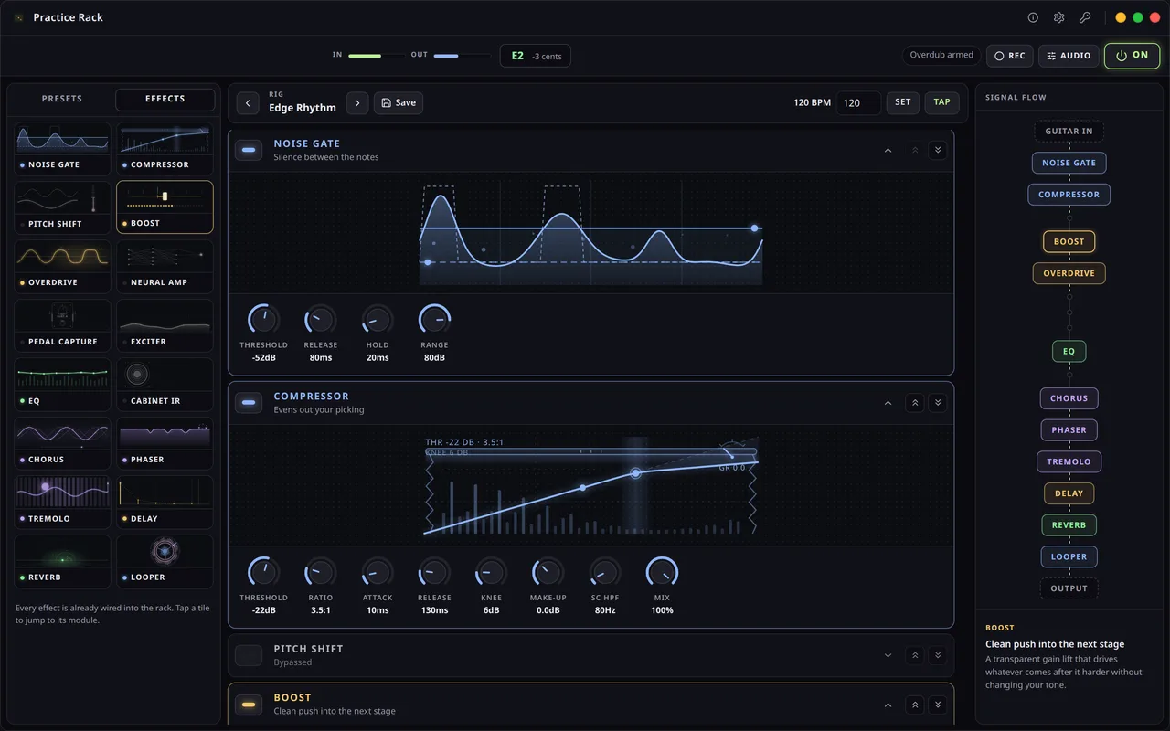Select the Looper node in Signal Flow

[x=1069, y=556]
